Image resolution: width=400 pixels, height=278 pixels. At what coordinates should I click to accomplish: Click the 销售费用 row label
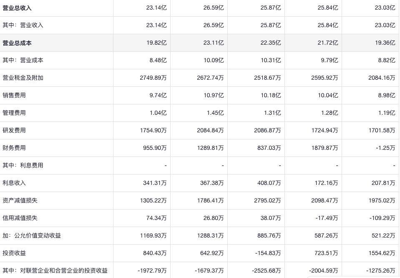point(14,96)
